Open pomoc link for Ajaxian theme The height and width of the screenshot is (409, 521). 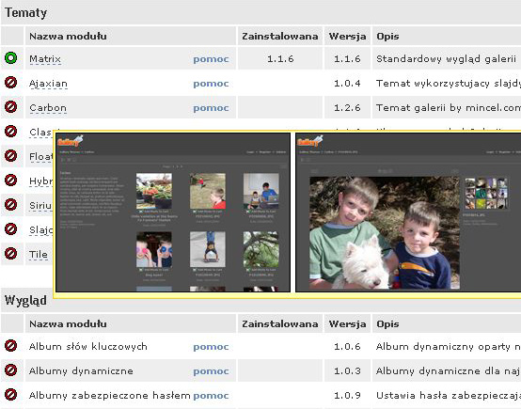tap(211, 84)
